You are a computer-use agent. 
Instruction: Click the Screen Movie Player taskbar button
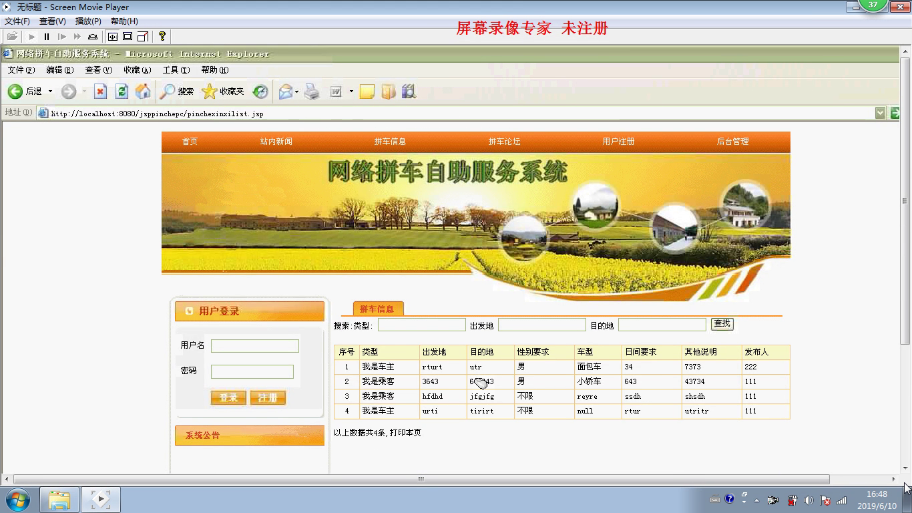101,500
